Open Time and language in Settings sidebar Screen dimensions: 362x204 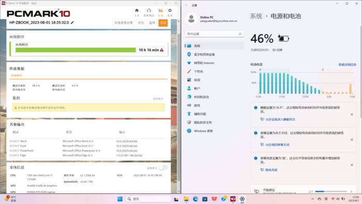pos(214,97)
